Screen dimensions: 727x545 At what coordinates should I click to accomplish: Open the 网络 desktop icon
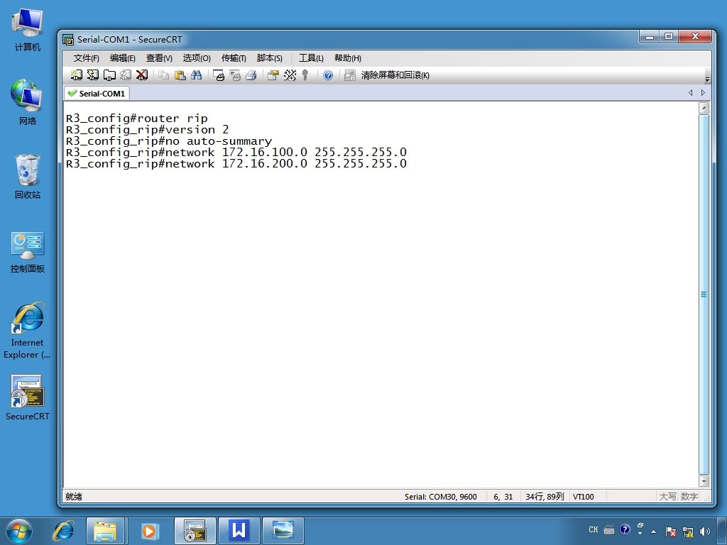(x=28, y=102)
